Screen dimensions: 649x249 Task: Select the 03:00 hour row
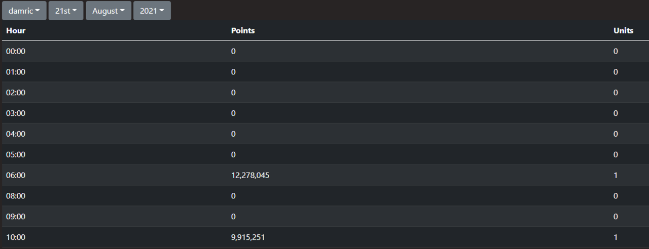click(x=16, y=113)
